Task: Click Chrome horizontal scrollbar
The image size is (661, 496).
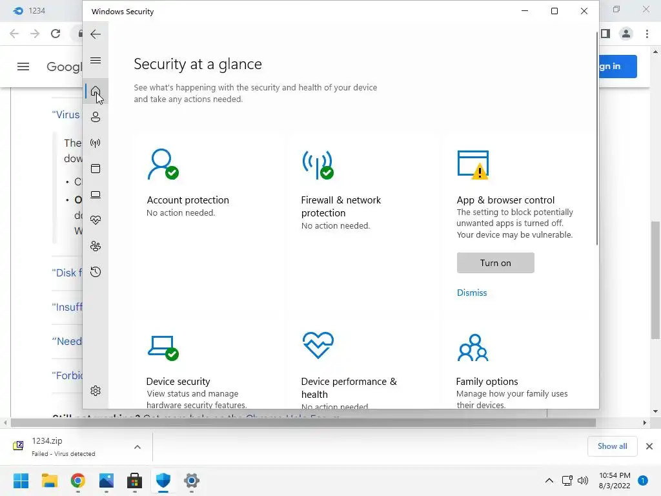Action: (x=303, y=422)
